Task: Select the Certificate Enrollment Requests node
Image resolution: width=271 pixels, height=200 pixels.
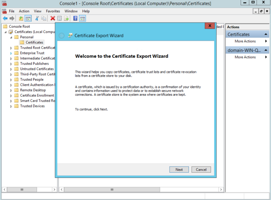Action: pos(37,95)
